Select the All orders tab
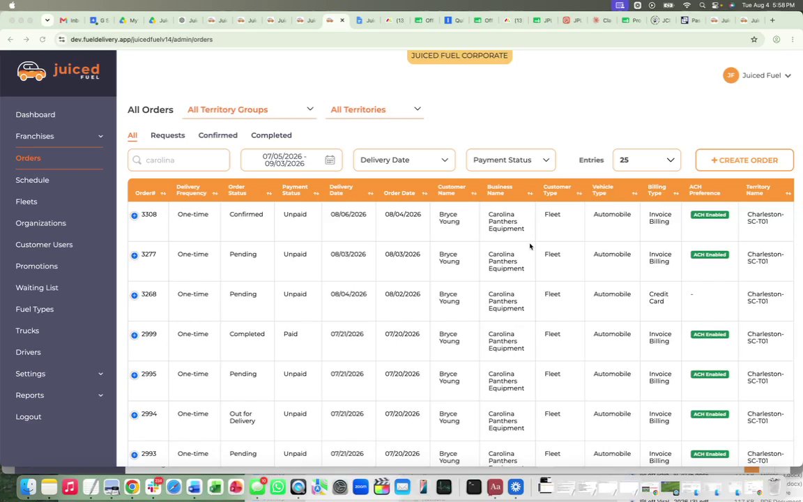Screen dimensions: 803x502 pos(132,135)
